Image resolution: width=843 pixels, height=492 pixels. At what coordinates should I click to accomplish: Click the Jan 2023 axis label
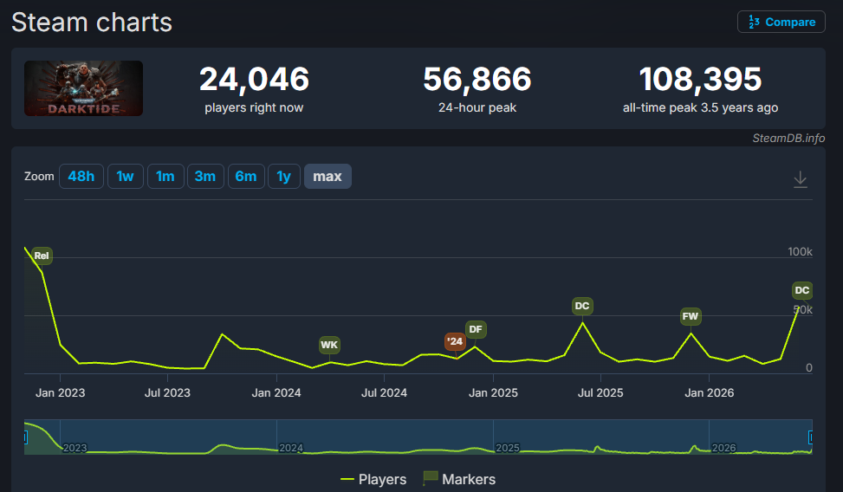point(61,393)
